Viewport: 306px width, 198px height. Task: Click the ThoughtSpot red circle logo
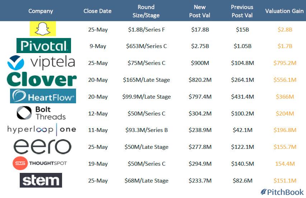[20, 163]
